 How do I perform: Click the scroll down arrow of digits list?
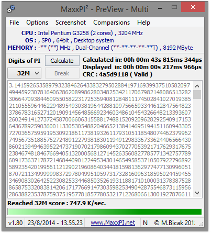pos(197,193)
